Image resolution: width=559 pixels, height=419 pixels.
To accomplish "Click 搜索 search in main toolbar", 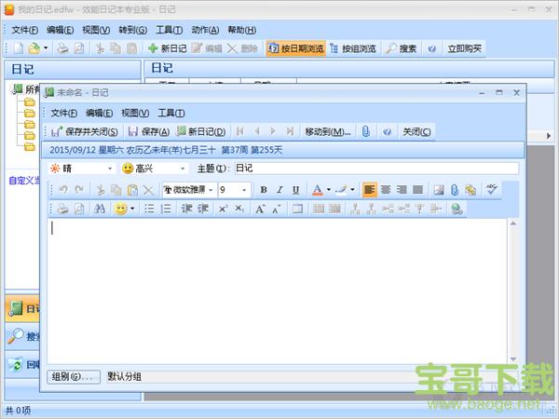I will [x=401, y=48].
